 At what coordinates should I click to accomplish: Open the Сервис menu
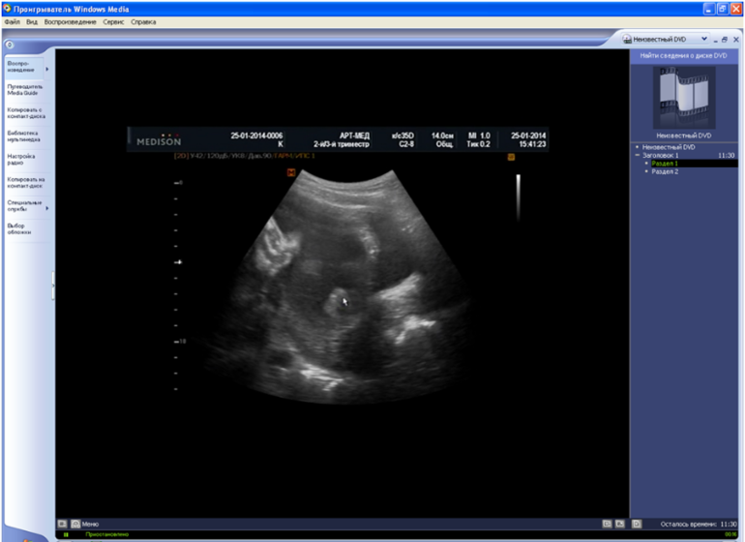(113, 21)
